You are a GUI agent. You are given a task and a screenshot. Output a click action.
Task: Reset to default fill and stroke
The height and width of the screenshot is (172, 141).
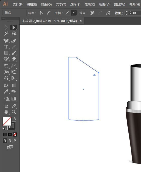[4, 129]
